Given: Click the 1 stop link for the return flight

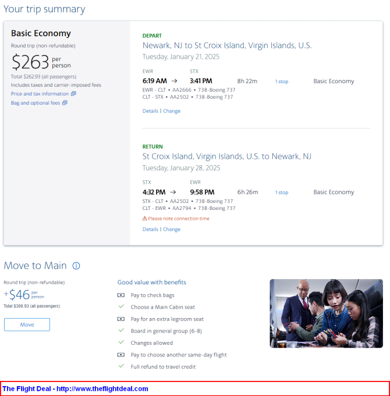Looking at the screenshot, I should click(282, 192).
